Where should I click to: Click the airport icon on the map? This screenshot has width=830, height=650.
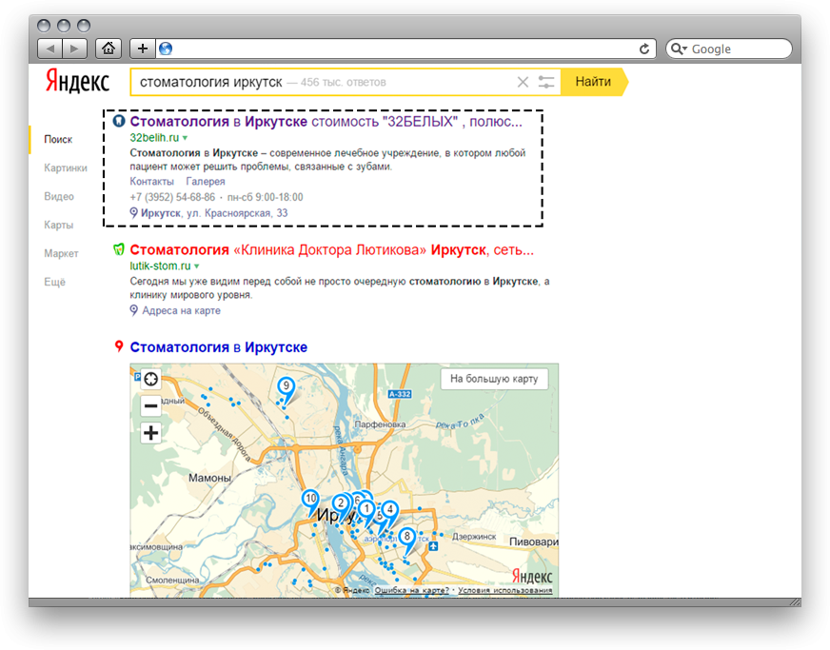pos(433,545)
